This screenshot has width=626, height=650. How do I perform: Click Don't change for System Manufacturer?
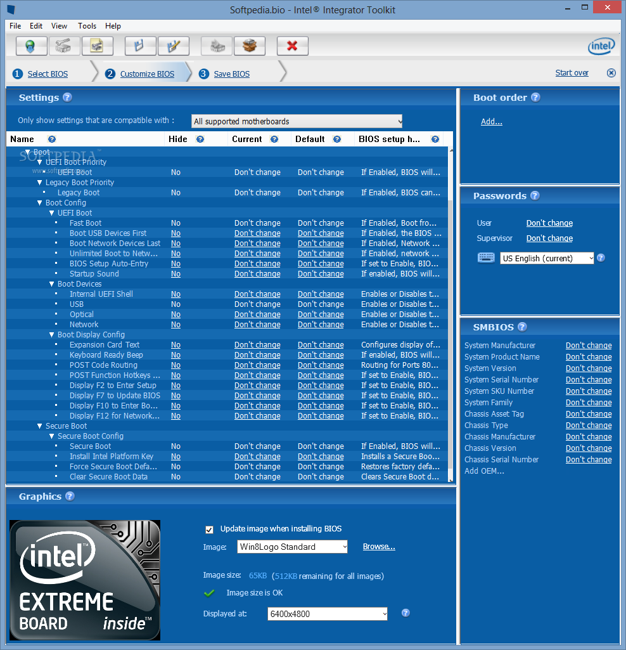(589, 346)
